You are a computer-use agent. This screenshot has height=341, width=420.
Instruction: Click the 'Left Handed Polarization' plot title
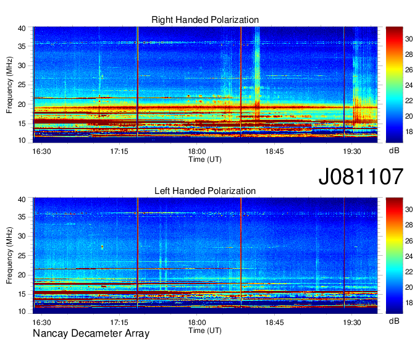(205, 191)
